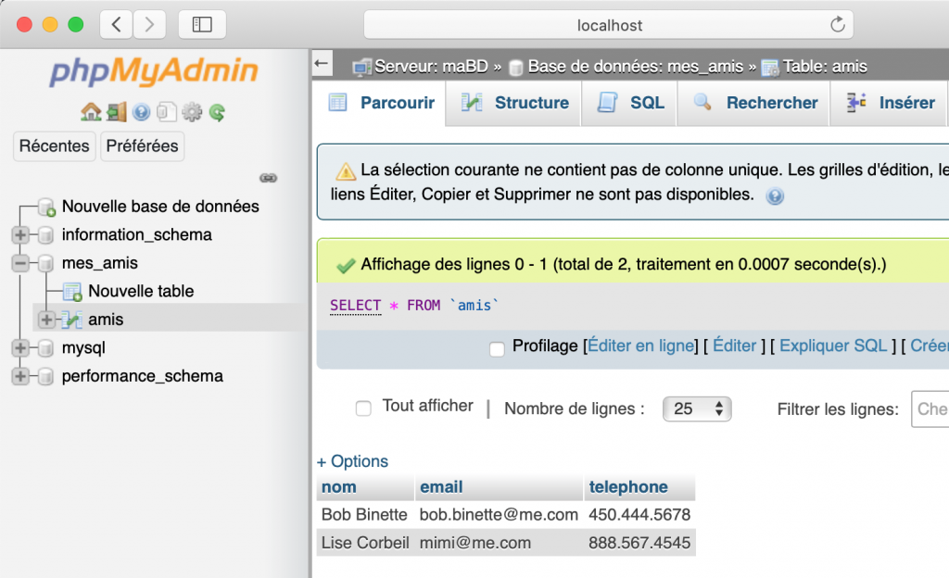The image size is (949, 578).
Task: Enable the Profilage checkbox
Action: (497, 349)
